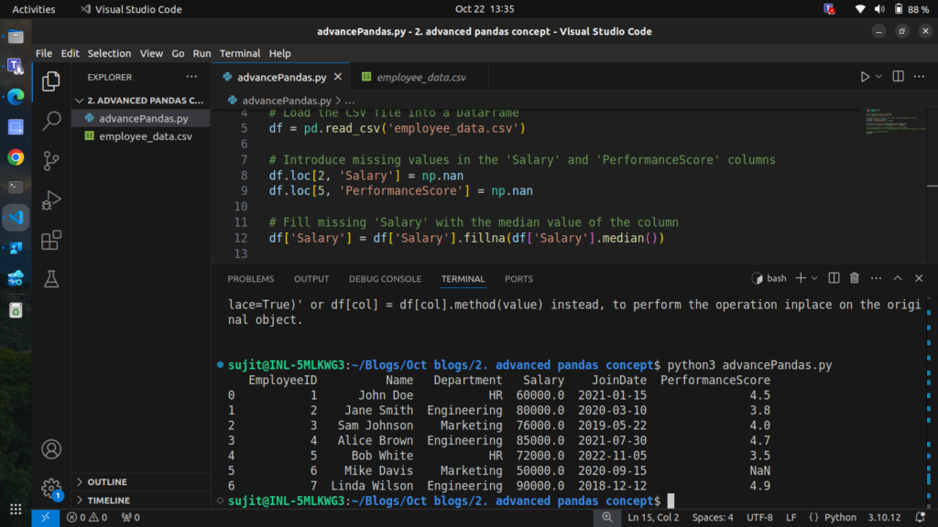Image resolution: width=938 pixels, height=527 pixels.
Task: Expand the TIMELINE section
Action: tap(108, 500)
